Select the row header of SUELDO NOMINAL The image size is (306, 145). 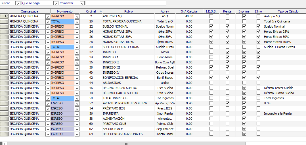pyautogui.click(x=4, y=26)
